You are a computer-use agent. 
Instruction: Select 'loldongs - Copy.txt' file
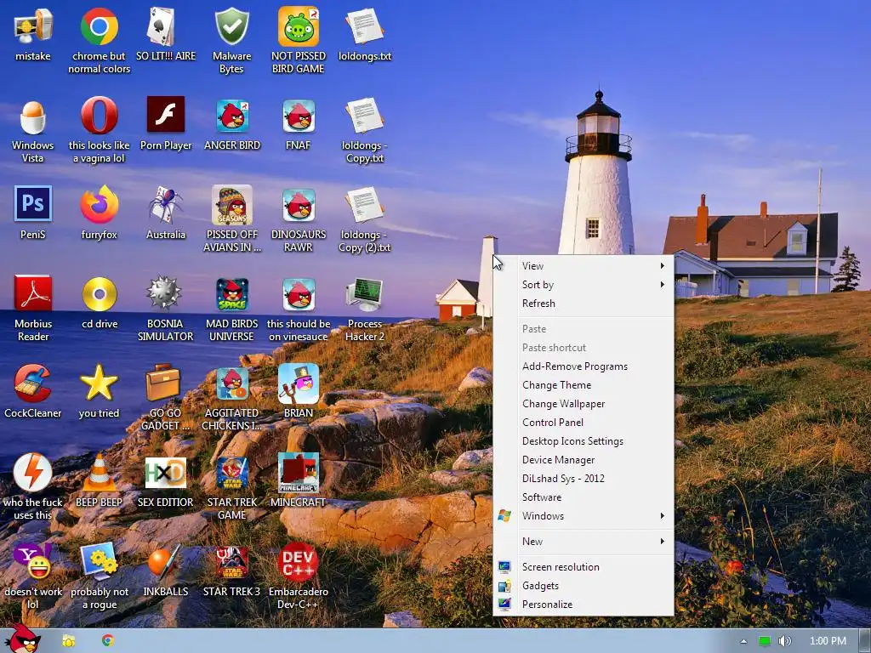[365, 116]
